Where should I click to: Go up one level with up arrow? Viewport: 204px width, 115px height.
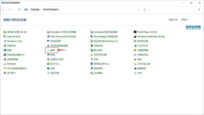point(19,10)
